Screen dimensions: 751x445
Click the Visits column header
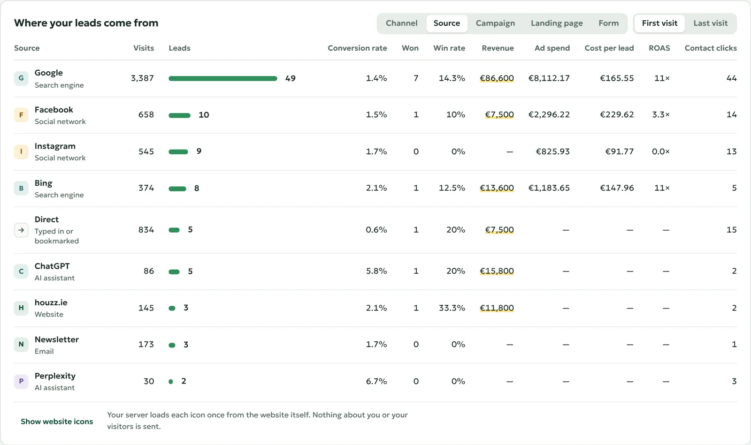pos(144,48)
